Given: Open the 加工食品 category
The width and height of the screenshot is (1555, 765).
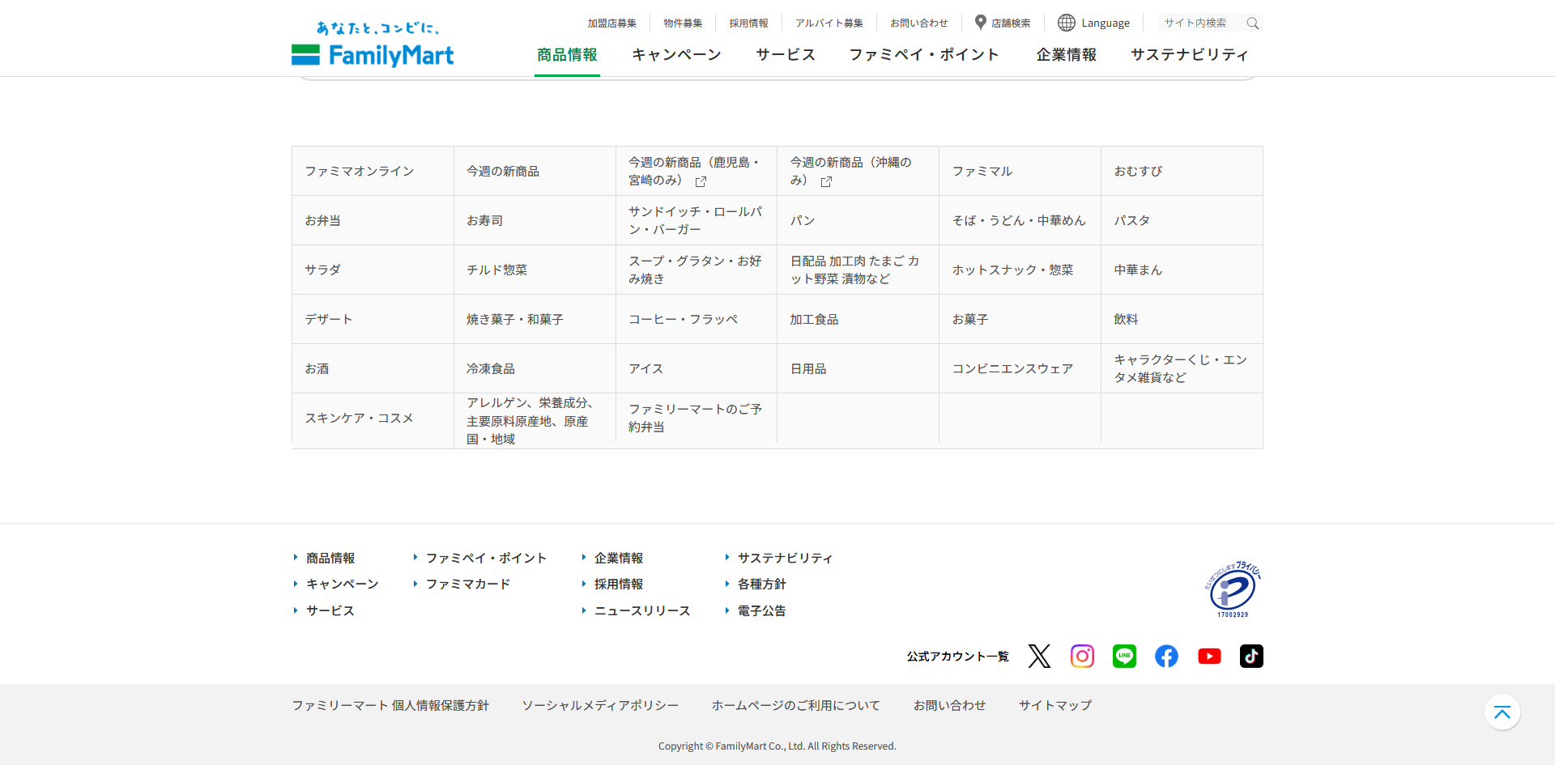Looking at the screenshot, I should [x=858, y=319].
